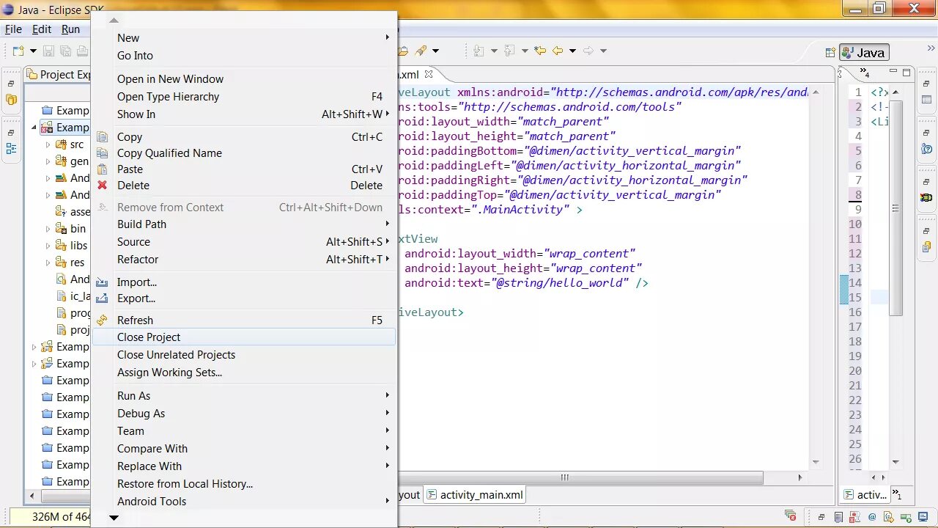938x528 pixels.
Task: Expand the res folder node
Action: click(x=48, y=263)
